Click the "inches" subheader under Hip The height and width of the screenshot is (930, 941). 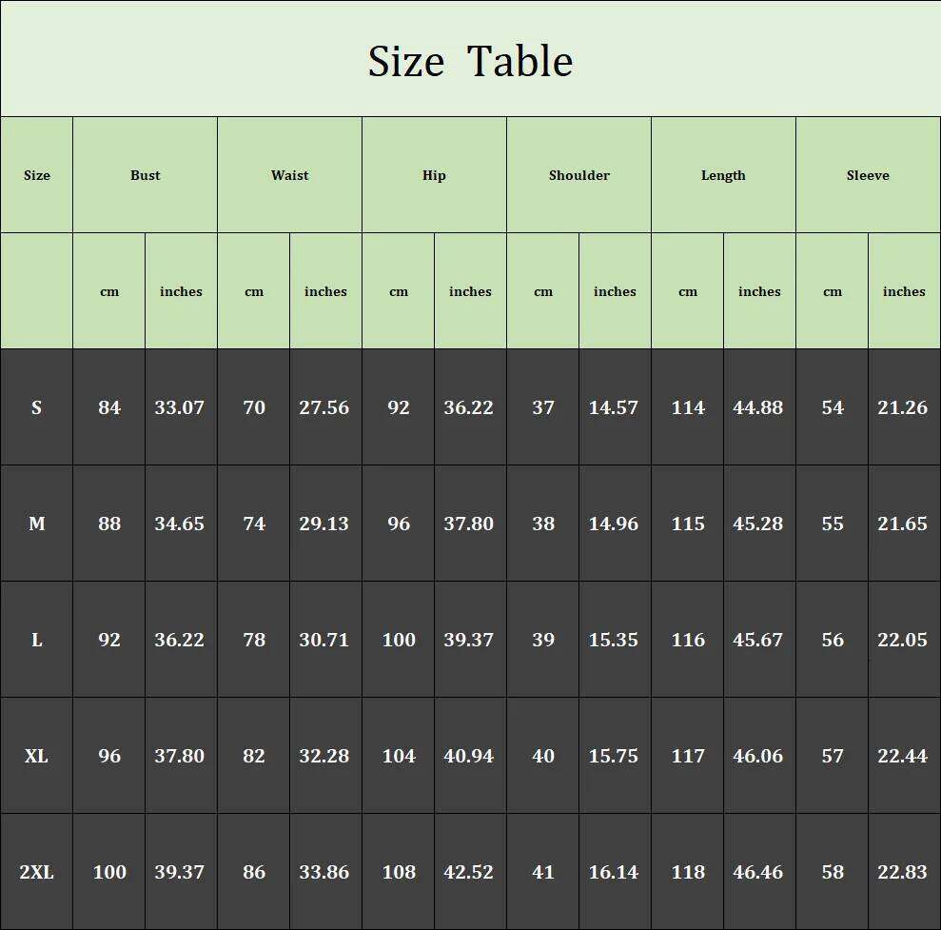[x=470, y=291]
